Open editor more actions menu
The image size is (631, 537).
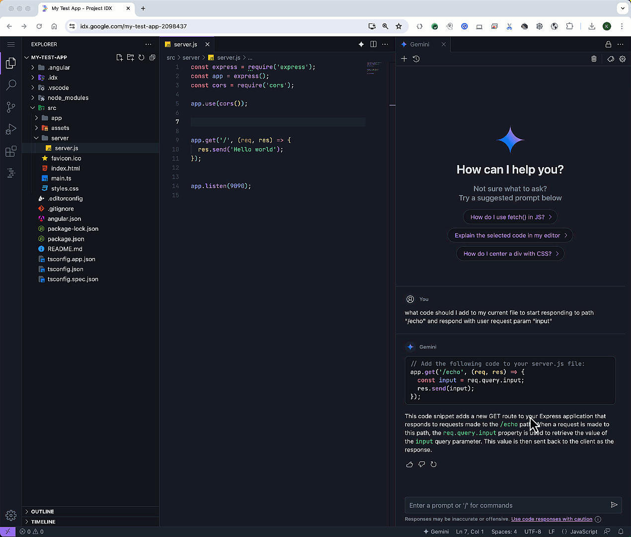click(x=385, y=44)
